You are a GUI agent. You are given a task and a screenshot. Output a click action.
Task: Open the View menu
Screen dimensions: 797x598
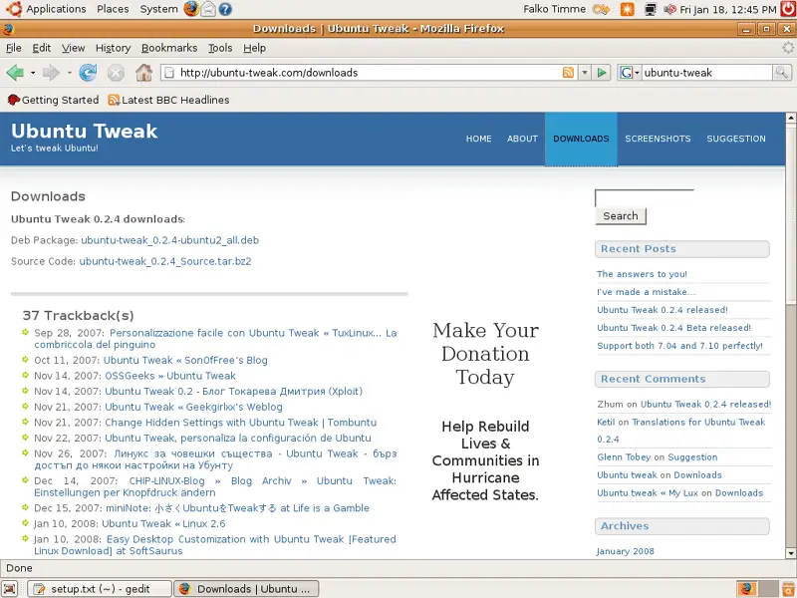tap(73, 48)
